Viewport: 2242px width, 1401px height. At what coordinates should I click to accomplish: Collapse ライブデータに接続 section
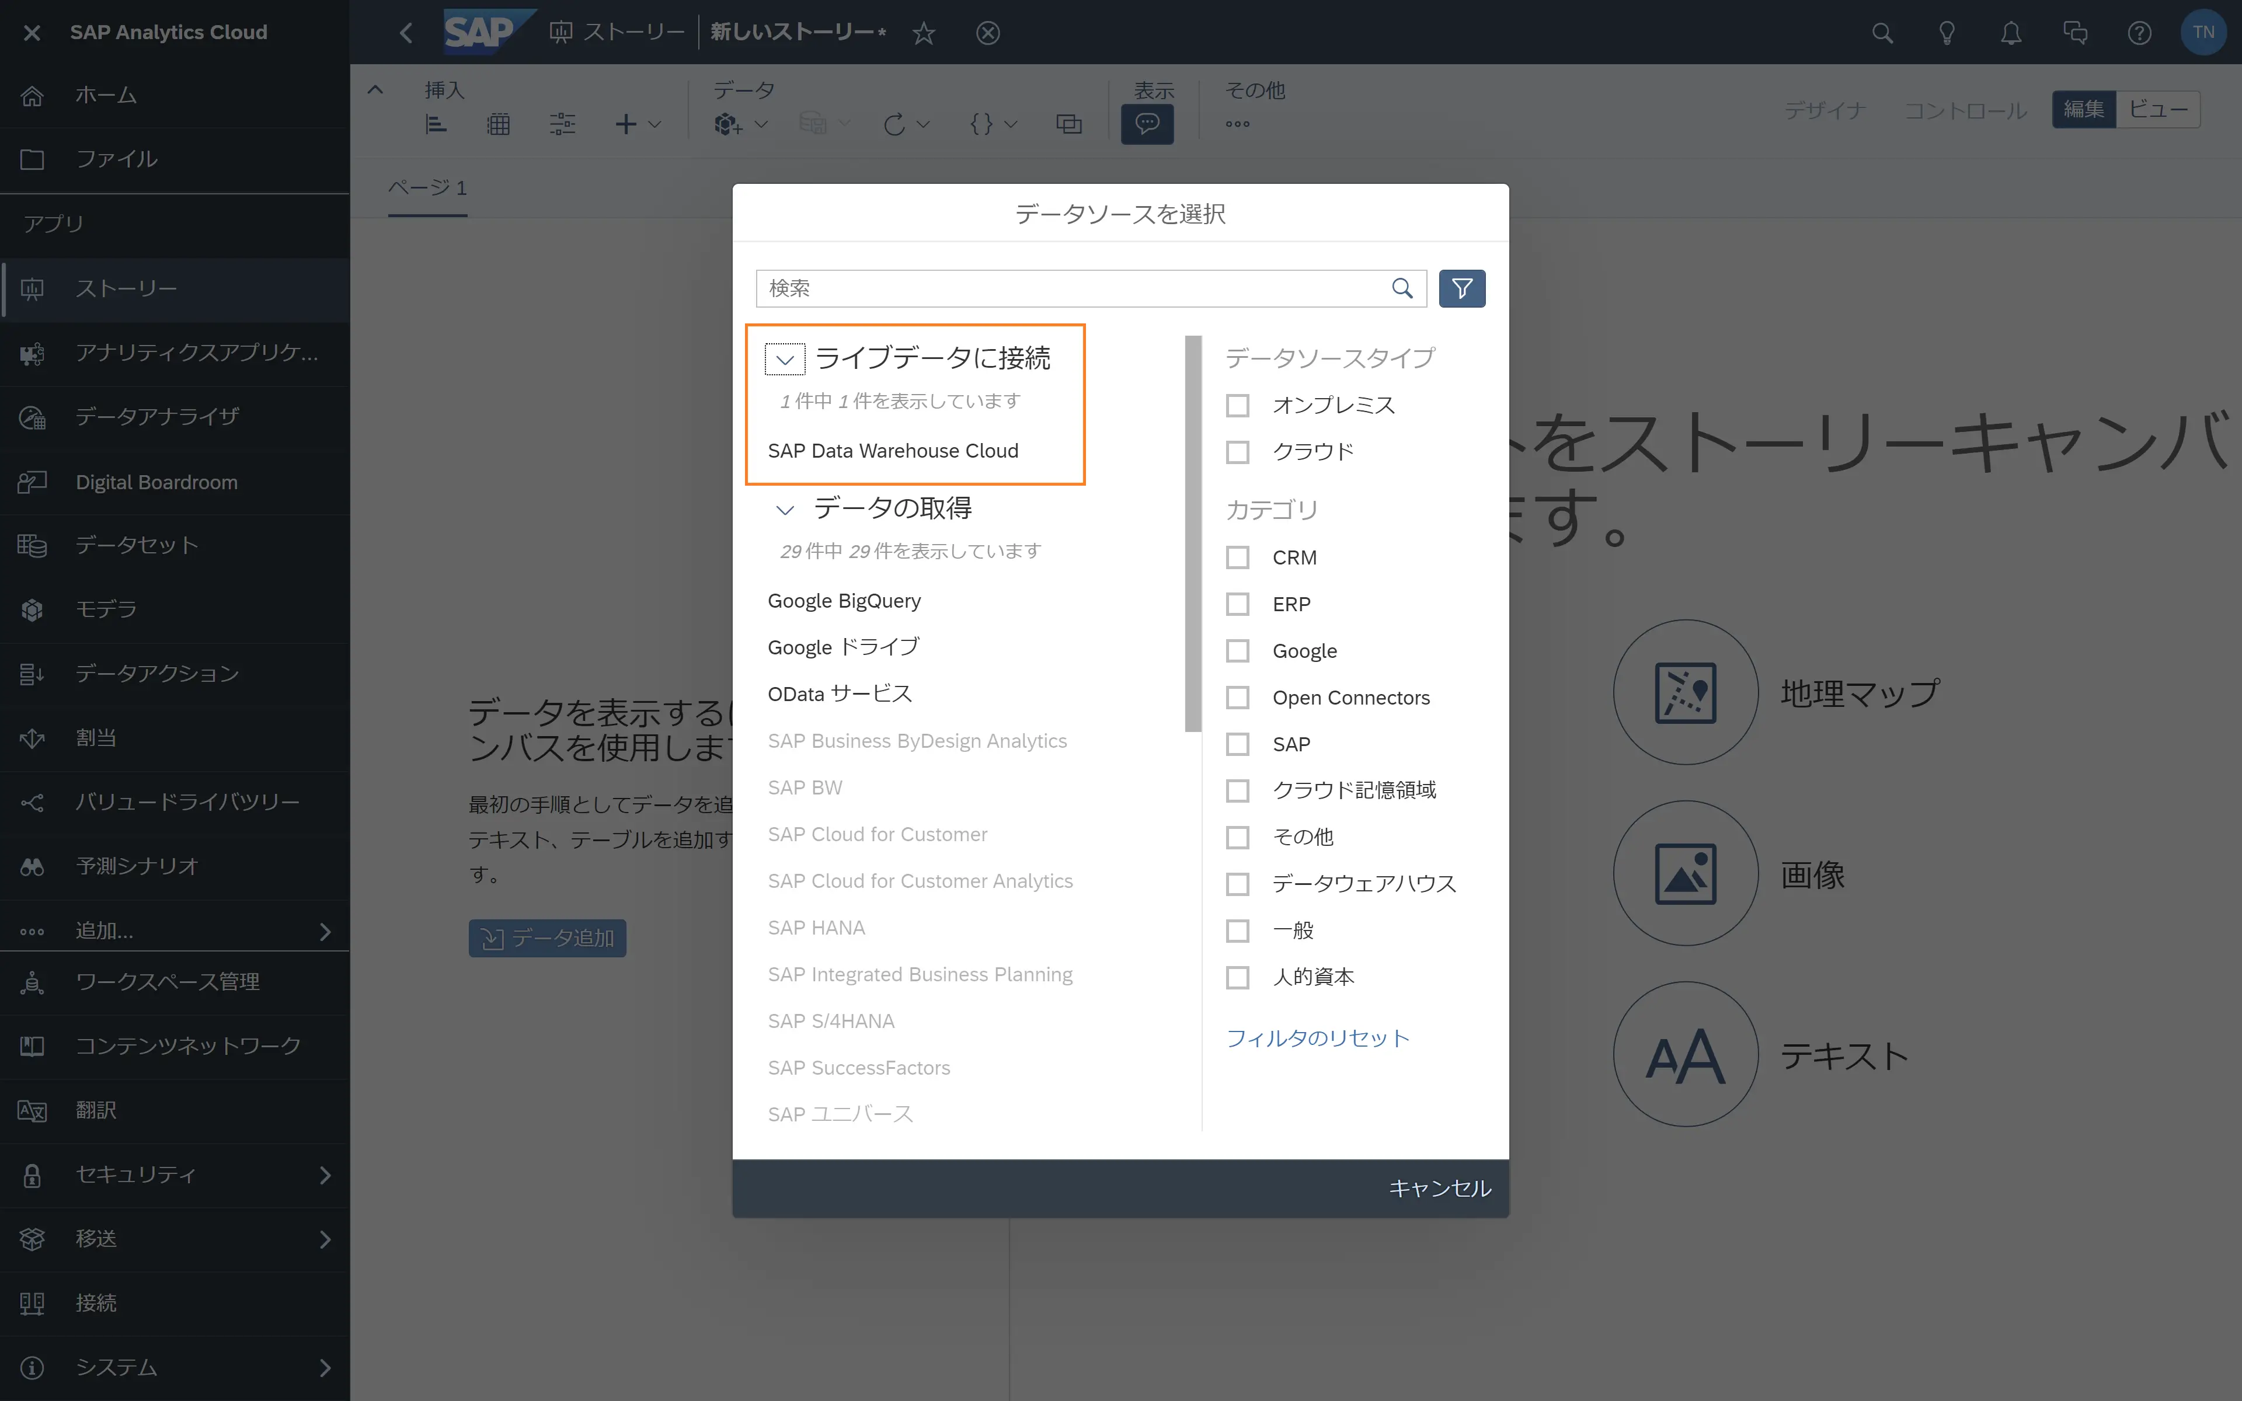point(785,358)
